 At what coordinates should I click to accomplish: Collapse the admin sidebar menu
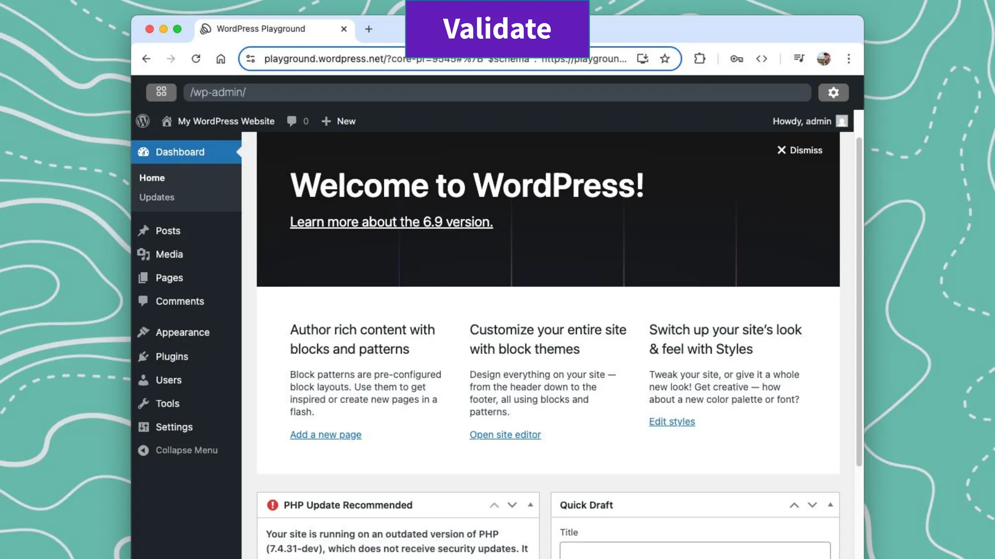(177, 450)
